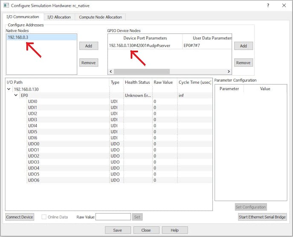The height and width of the screenshot is (237, 293).
Task: Open the Compute Node Allocation tab
Action: point(100,17)
